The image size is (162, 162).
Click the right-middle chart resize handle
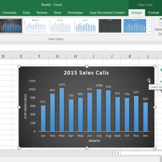155,107
